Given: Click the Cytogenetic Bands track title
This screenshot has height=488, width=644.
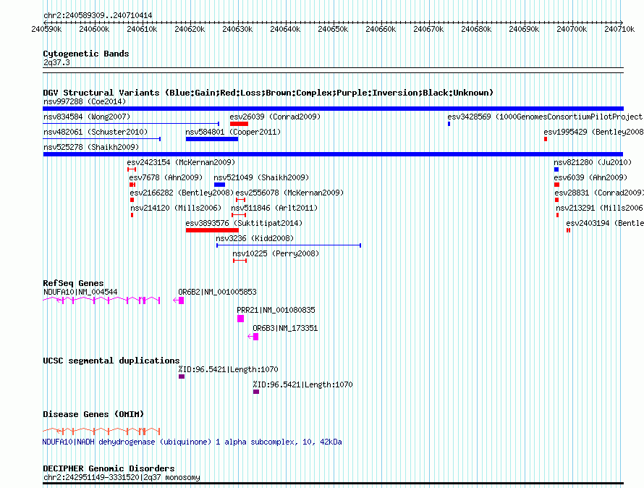Looking at the screenshot, I should (86, 54).
